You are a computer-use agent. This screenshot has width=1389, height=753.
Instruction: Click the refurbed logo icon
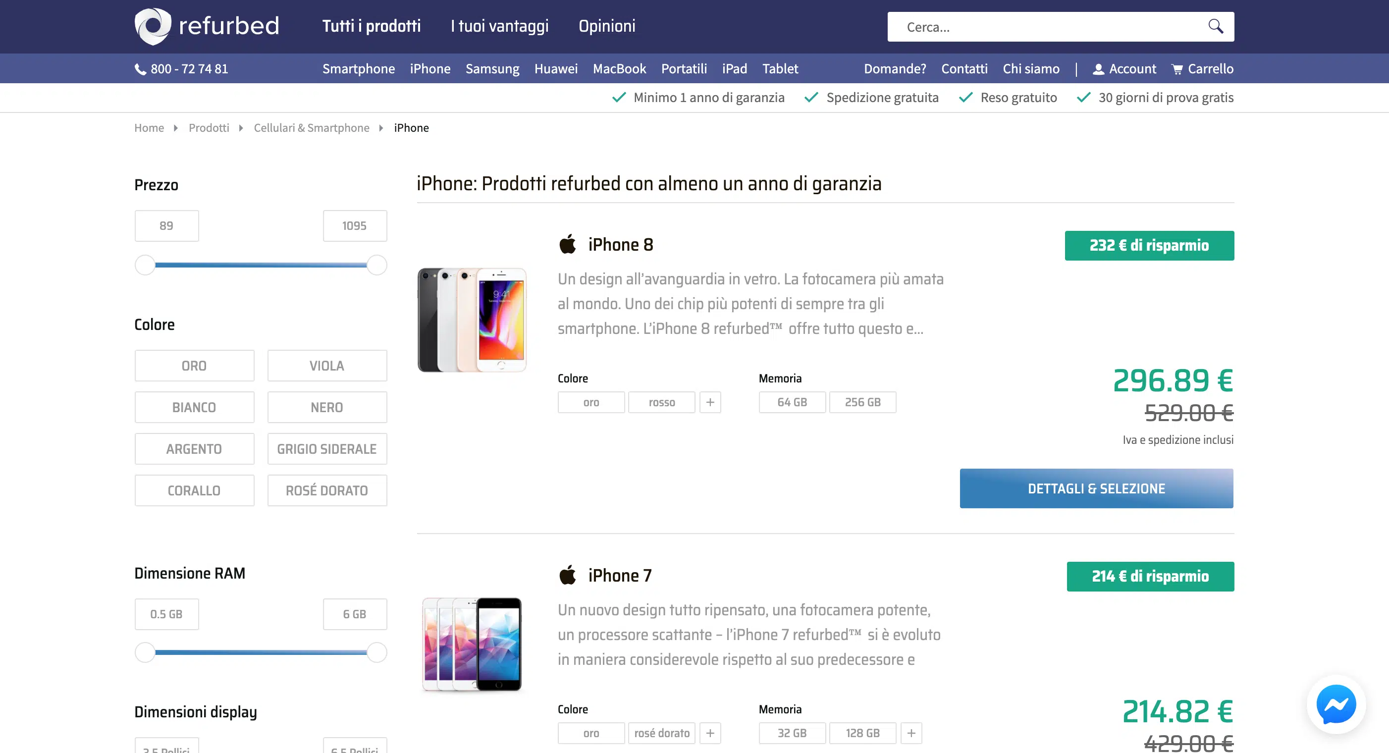click(x=153, y=26)
